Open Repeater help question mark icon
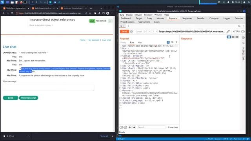 (x=243, y=31)
